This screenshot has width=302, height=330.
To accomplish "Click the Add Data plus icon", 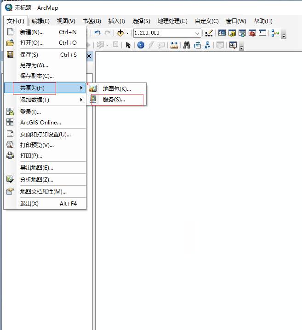I will coord(120,33).
